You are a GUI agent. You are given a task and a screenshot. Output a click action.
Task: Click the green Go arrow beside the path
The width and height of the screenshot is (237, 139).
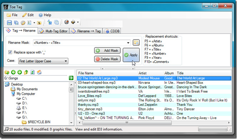click(x=71, y=78)
